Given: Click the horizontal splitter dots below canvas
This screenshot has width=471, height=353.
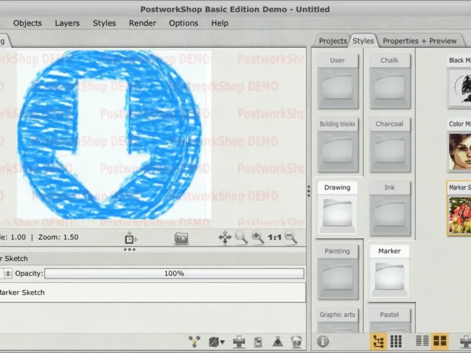Looking at the screenshot, I should click(130, 249).
